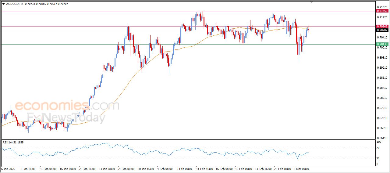Viewport: 390px width, 173px height.
Task: Click the 0.66410 price scale value
Action: click(382, 138)
